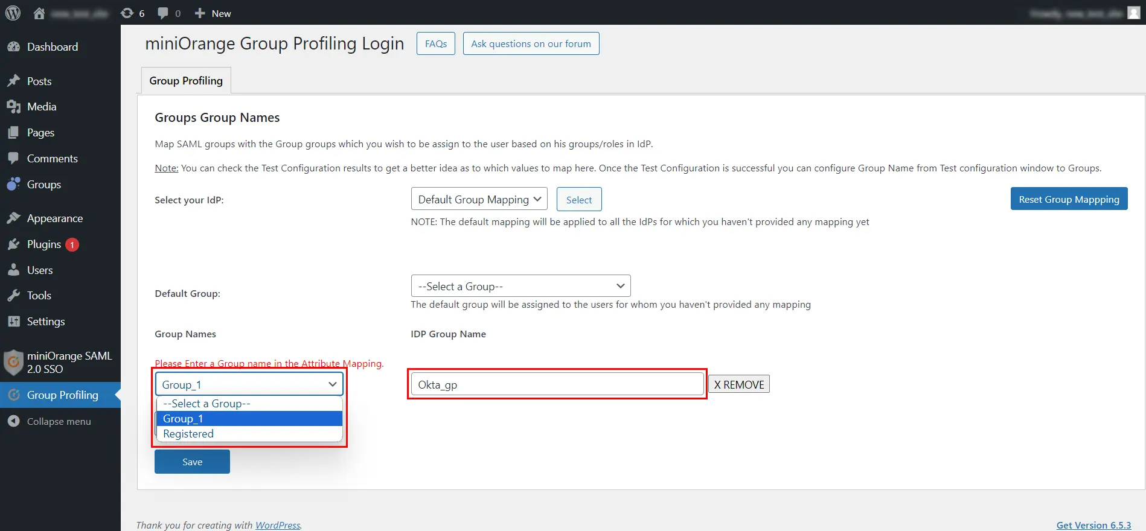Click the Pages icon in sidebar

(x=13, y=132)
